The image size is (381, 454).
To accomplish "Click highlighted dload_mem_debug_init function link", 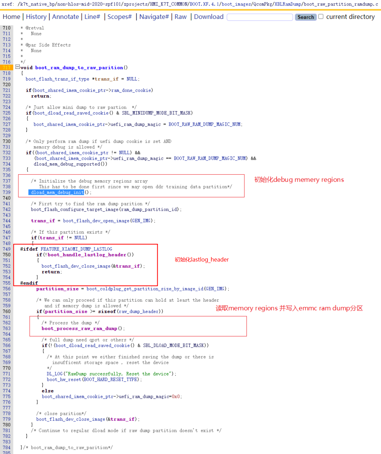I will 57,192.
